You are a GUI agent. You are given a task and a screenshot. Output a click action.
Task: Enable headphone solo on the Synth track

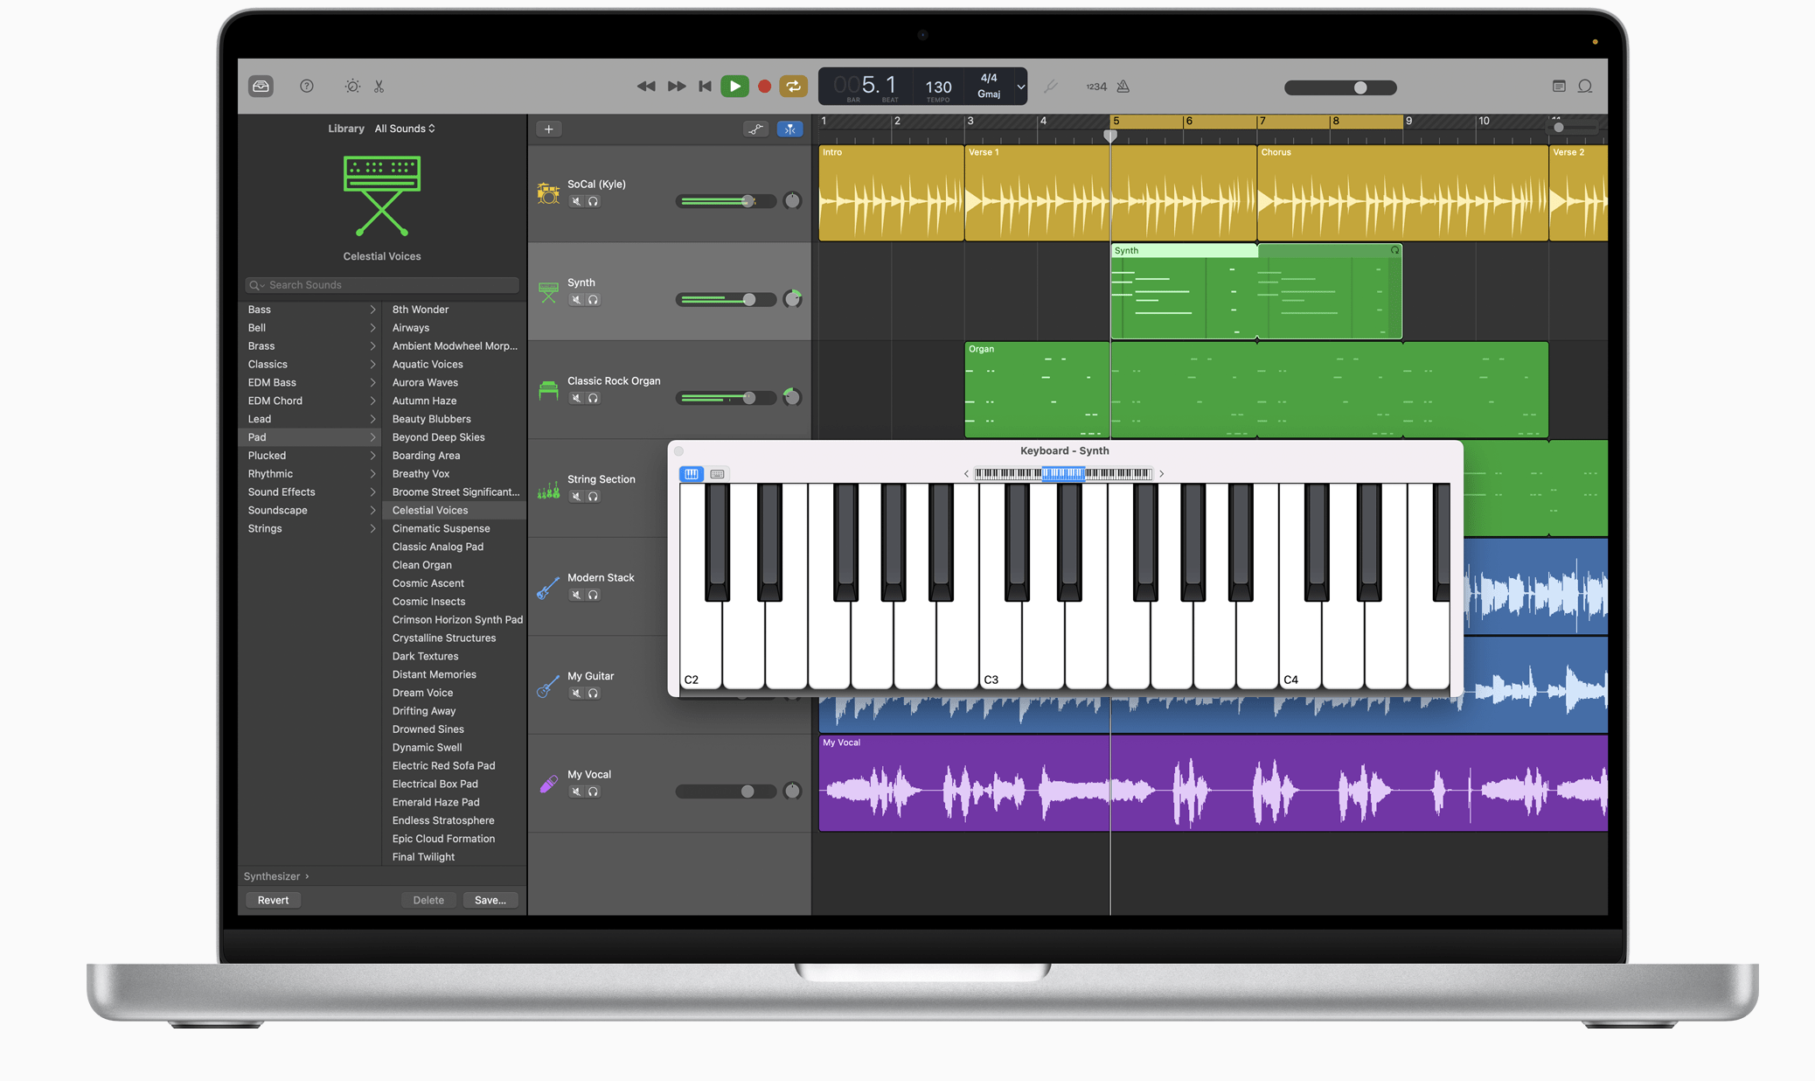tap(594, 298)
